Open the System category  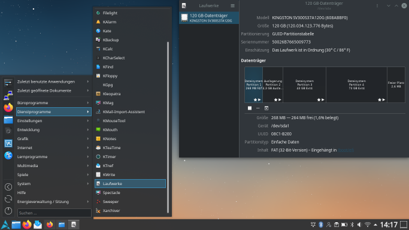[x=54, y=184]
